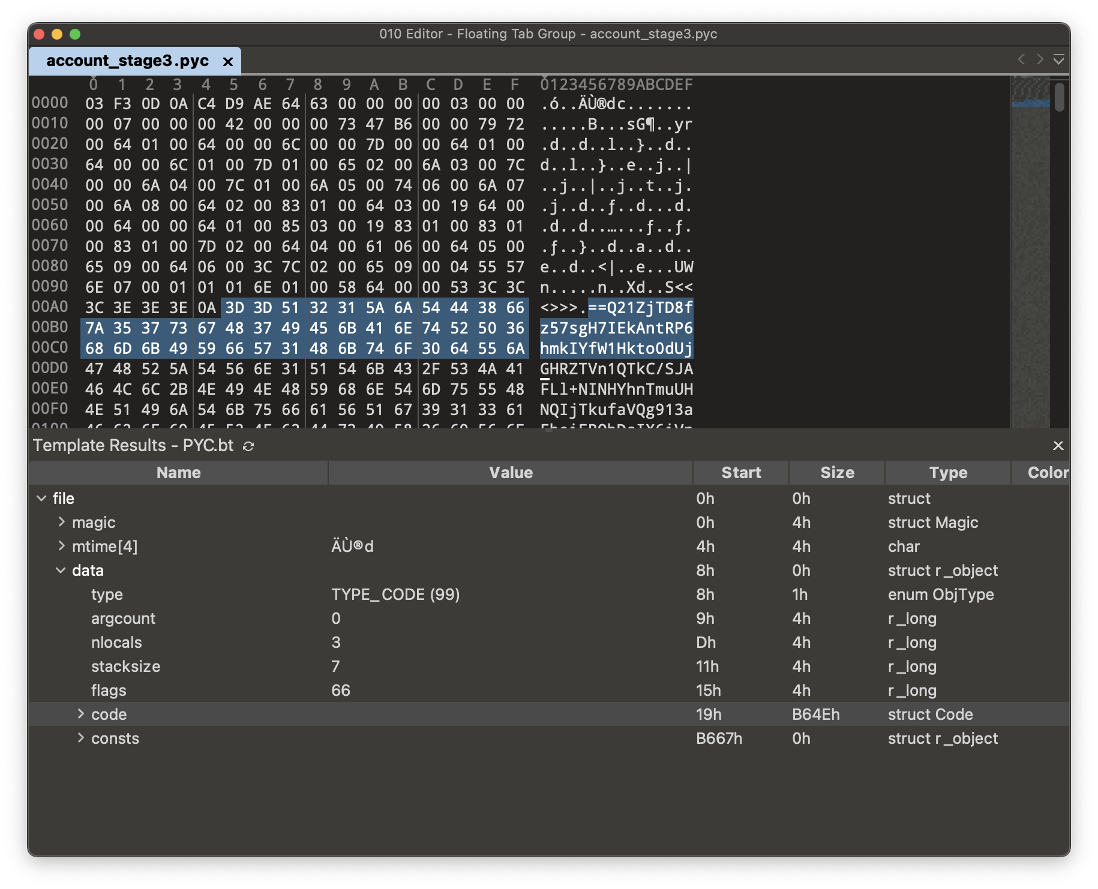Screen dimensions: 1098x889
Task: Collapse the data struct node
Action: (61, 570)
